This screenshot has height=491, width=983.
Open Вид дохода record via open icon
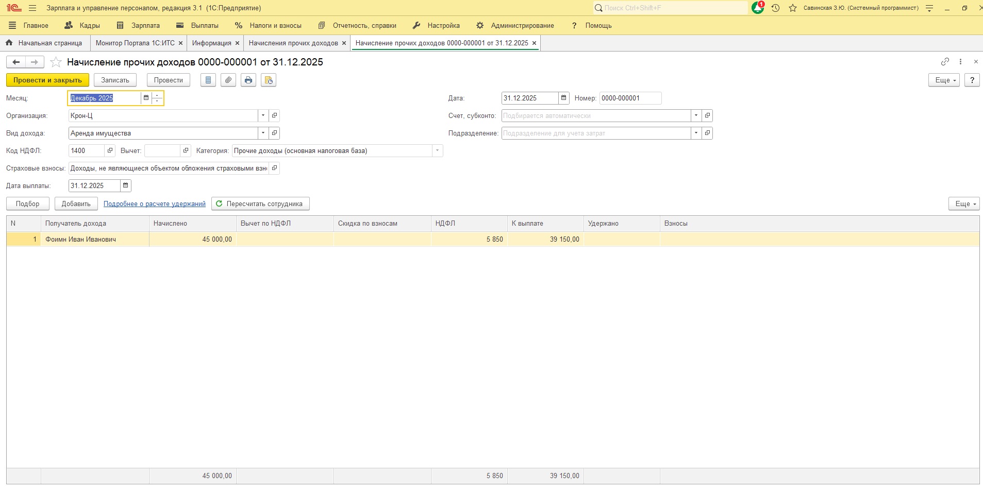[x=274, y=133]
